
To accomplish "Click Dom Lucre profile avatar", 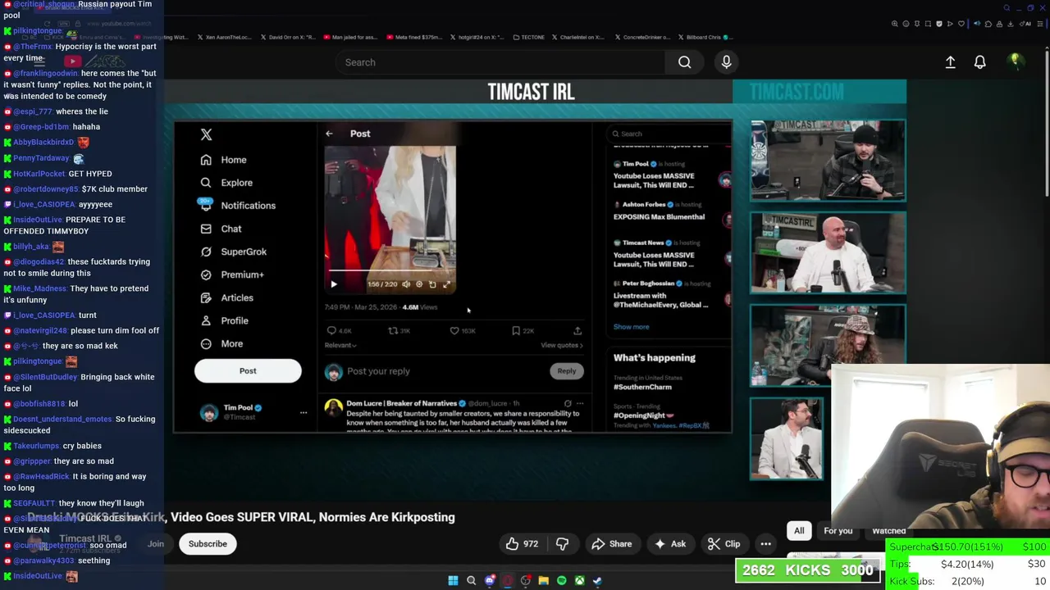I will (333, 406).
